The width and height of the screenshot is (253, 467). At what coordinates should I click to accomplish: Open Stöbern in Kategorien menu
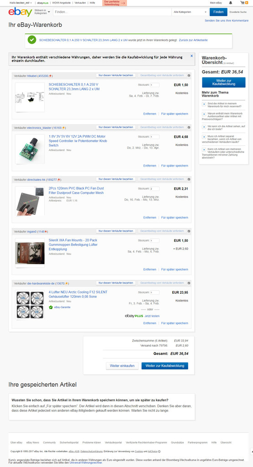coord(42,12)
